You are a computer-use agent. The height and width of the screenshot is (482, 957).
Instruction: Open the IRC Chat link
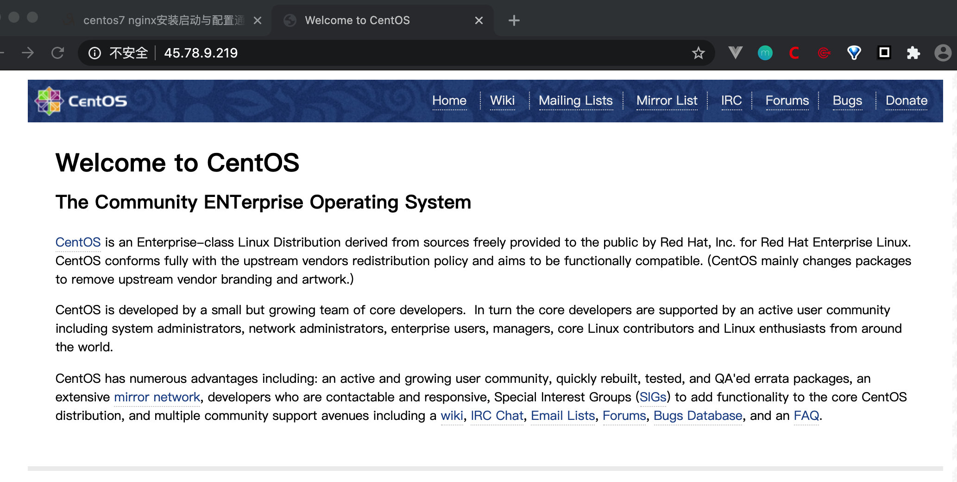[497, 416]
